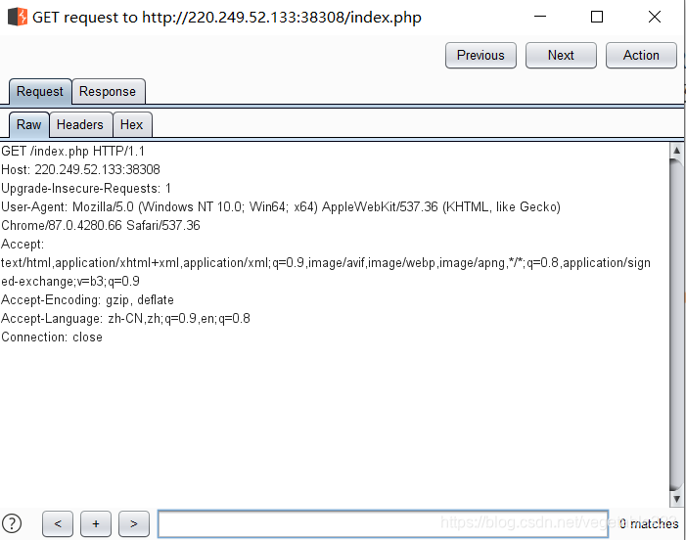Click the 'text/html,application/xhtml+xml' value line

326,263
